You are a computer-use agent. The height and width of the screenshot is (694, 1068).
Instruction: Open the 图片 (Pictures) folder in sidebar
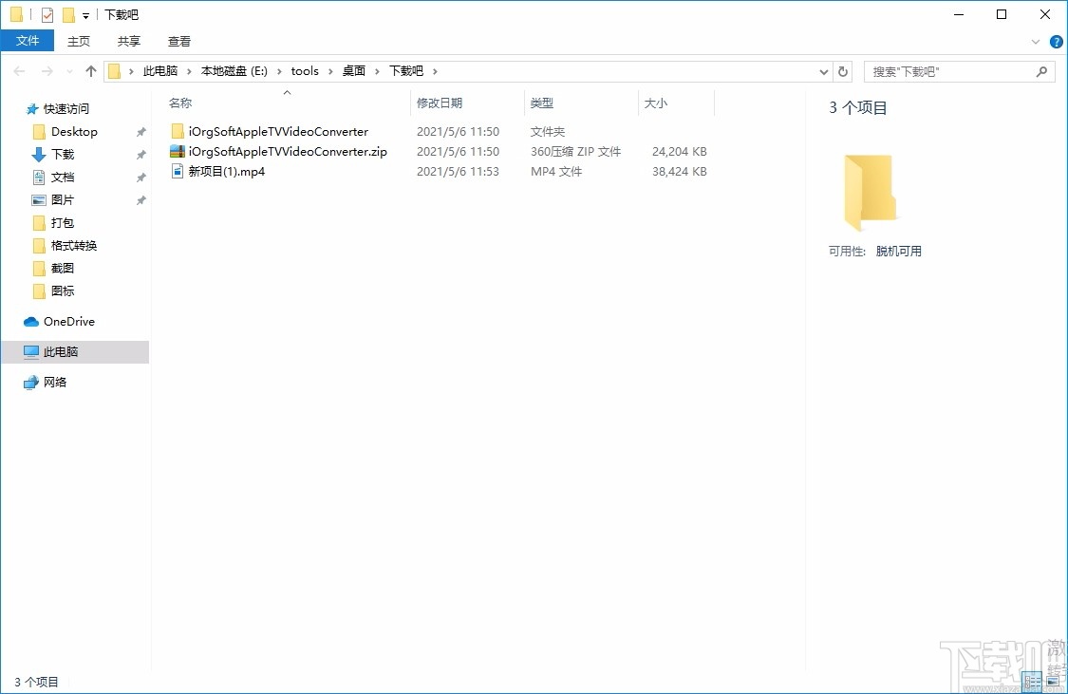coord(64,199)
